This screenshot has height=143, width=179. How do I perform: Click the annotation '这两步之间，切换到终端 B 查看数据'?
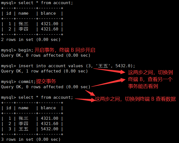(135, 99)
